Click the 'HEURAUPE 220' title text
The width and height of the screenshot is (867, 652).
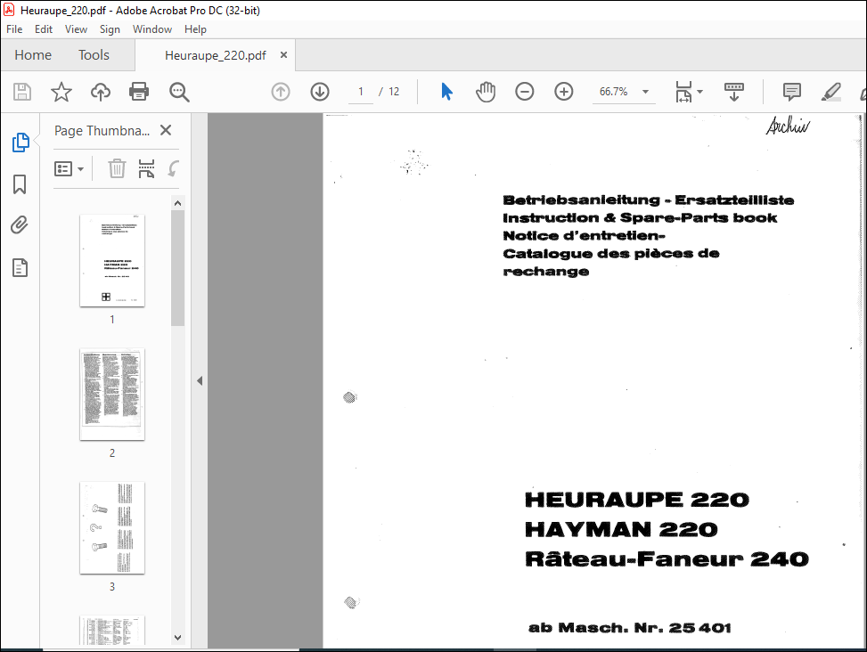point(636,500)
